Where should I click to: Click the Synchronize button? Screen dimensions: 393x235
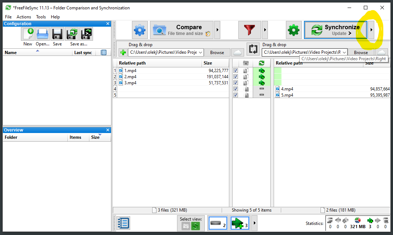pyautogui.click(x=335, y=30)
